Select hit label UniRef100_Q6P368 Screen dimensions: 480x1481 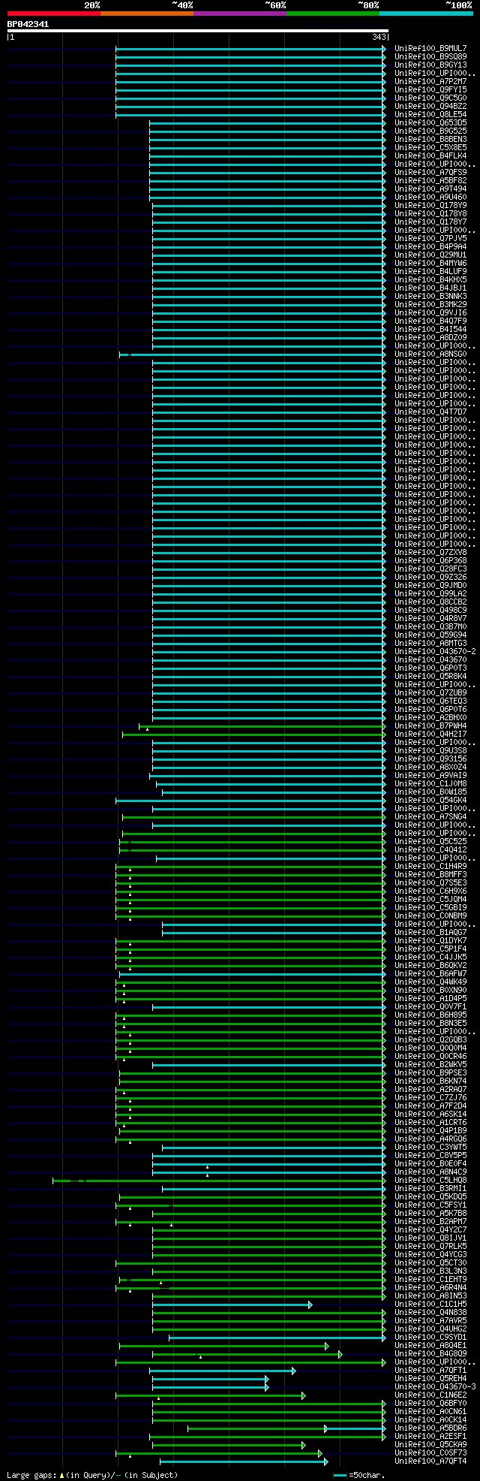tap(430, 561)
